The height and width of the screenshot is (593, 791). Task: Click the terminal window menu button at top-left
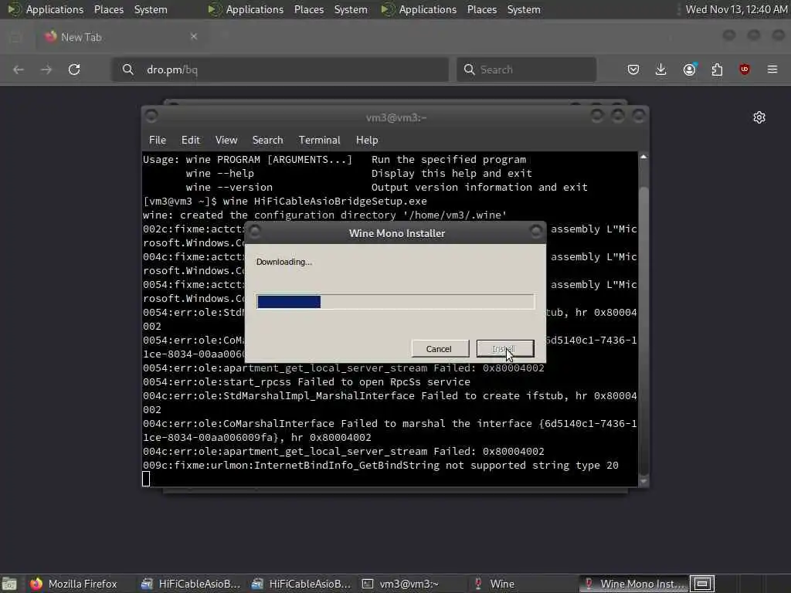pos(151,116)
